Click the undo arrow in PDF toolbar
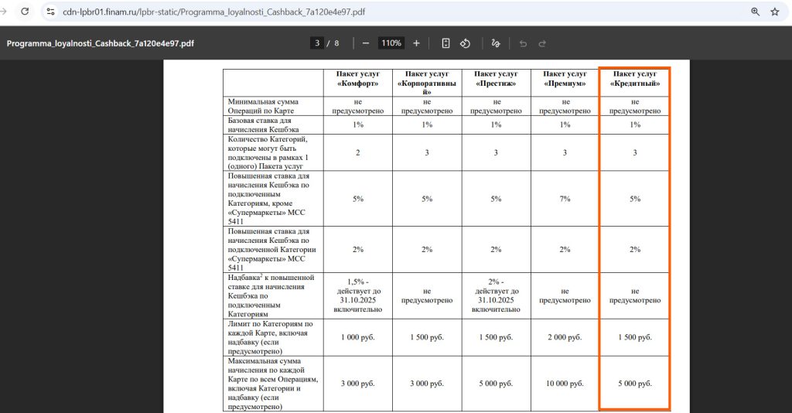Screen dimensions: 792x413 click(x=523, y=43)
